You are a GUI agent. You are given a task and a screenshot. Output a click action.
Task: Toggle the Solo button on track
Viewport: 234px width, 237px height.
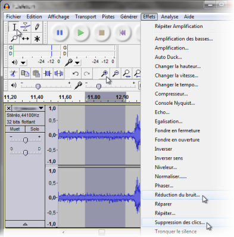click(35, 129)
